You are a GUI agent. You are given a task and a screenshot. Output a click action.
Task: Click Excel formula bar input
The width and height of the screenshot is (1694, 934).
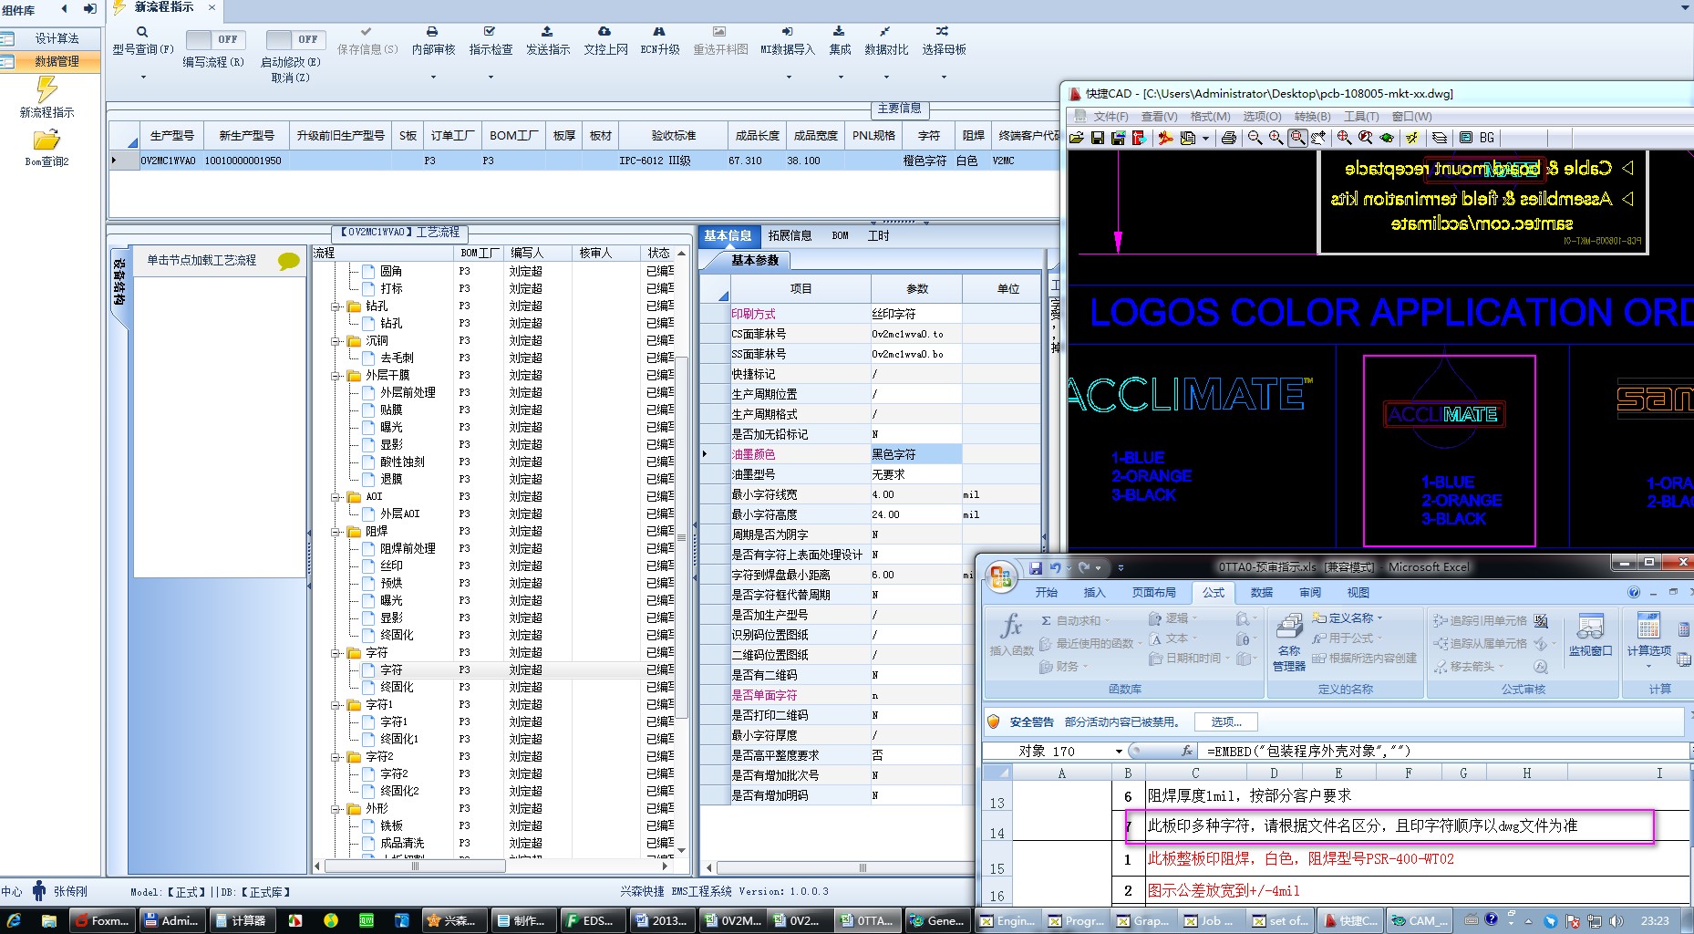pos(1443,752)
